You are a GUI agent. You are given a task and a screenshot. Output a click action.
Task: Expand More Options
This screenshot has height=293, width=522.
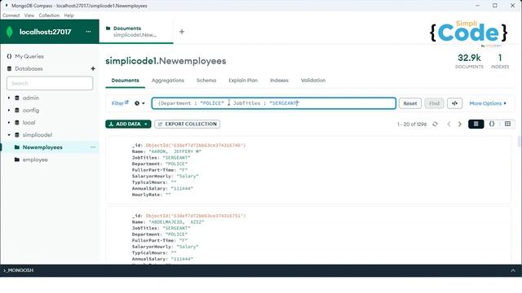pos(488,103)
